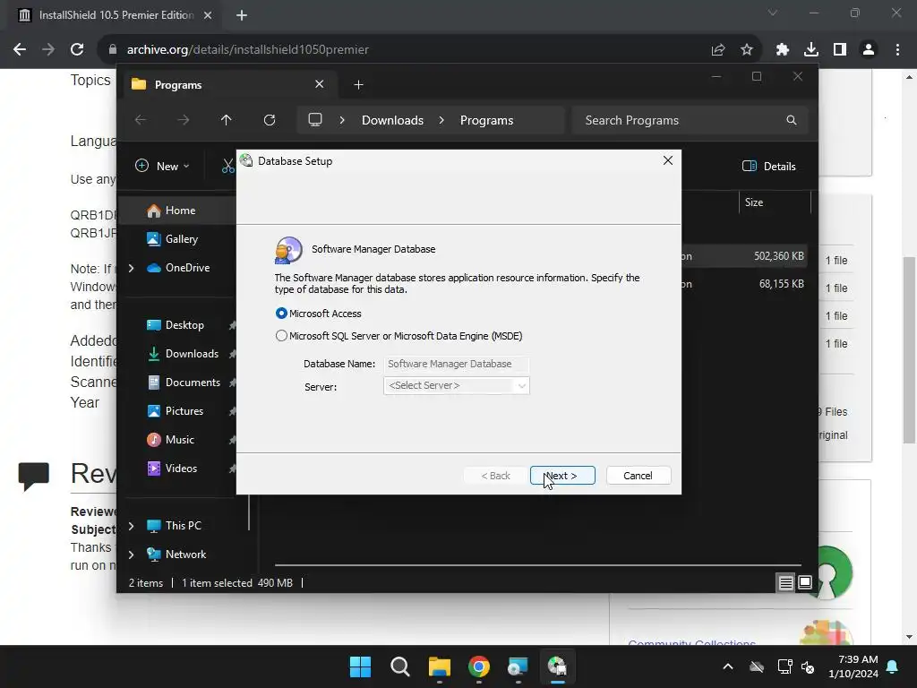Show hidden system tray icons
This screenshot has height=688, width=917.
pos(728,666)
